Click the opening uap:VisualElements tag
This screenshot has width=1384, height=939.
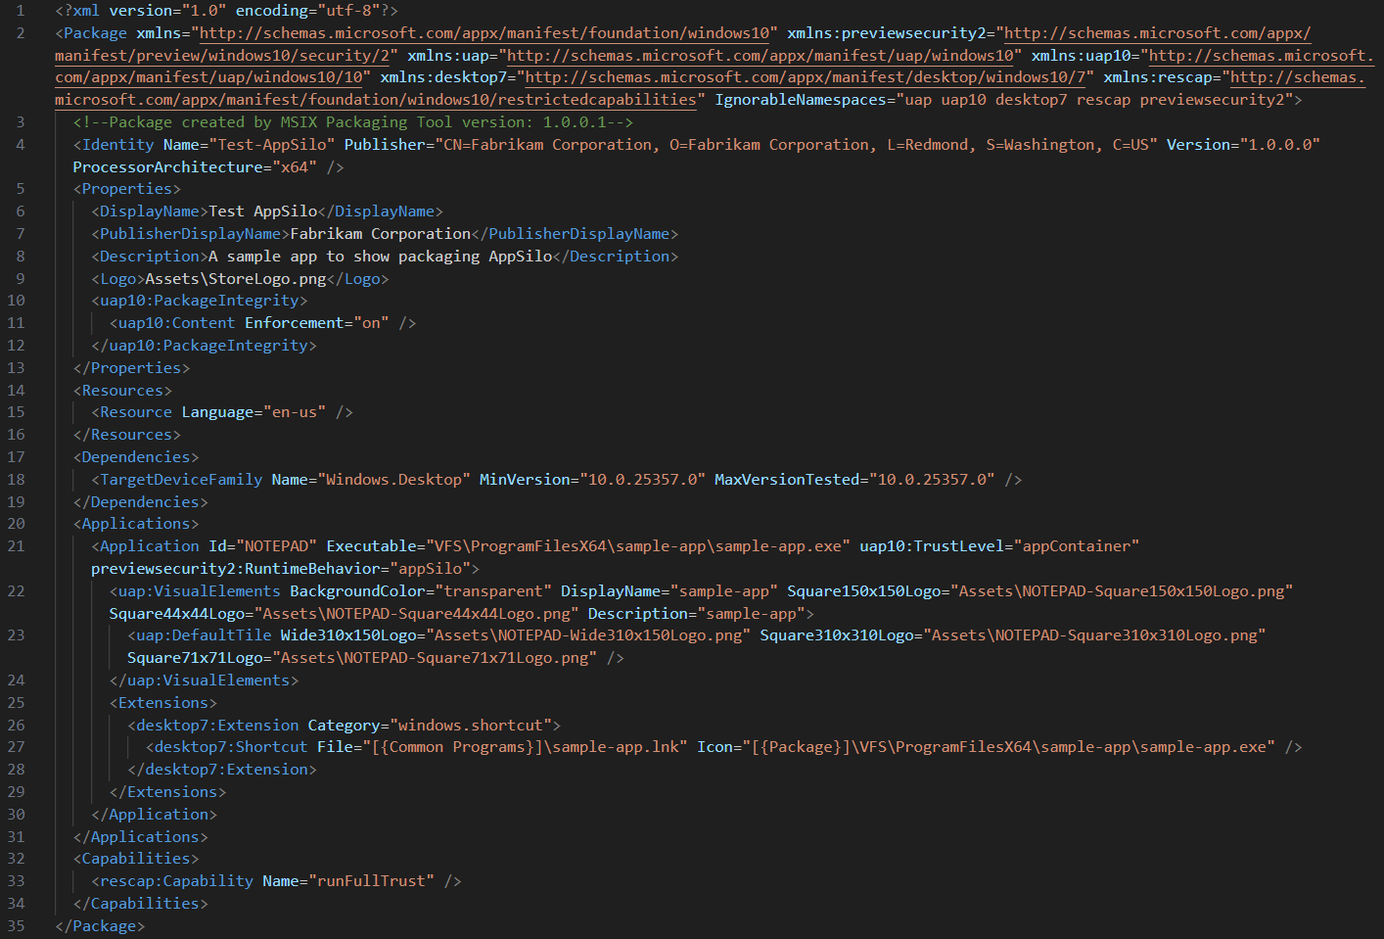pos(195,591)
